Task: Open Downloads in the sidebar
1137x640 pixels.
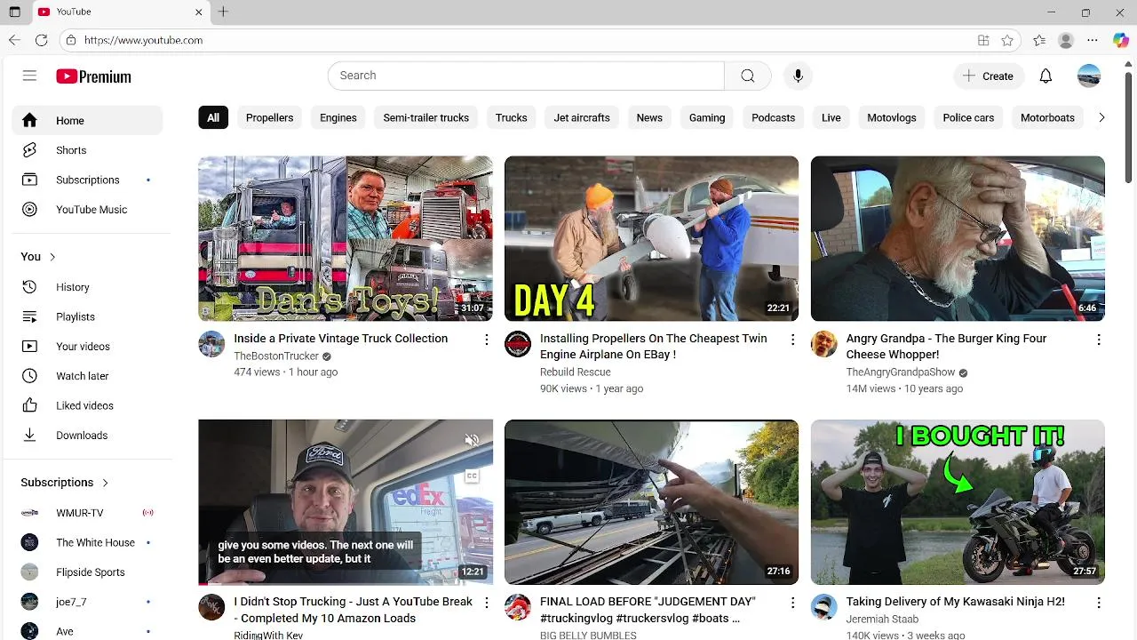Action: click(87, 436)
